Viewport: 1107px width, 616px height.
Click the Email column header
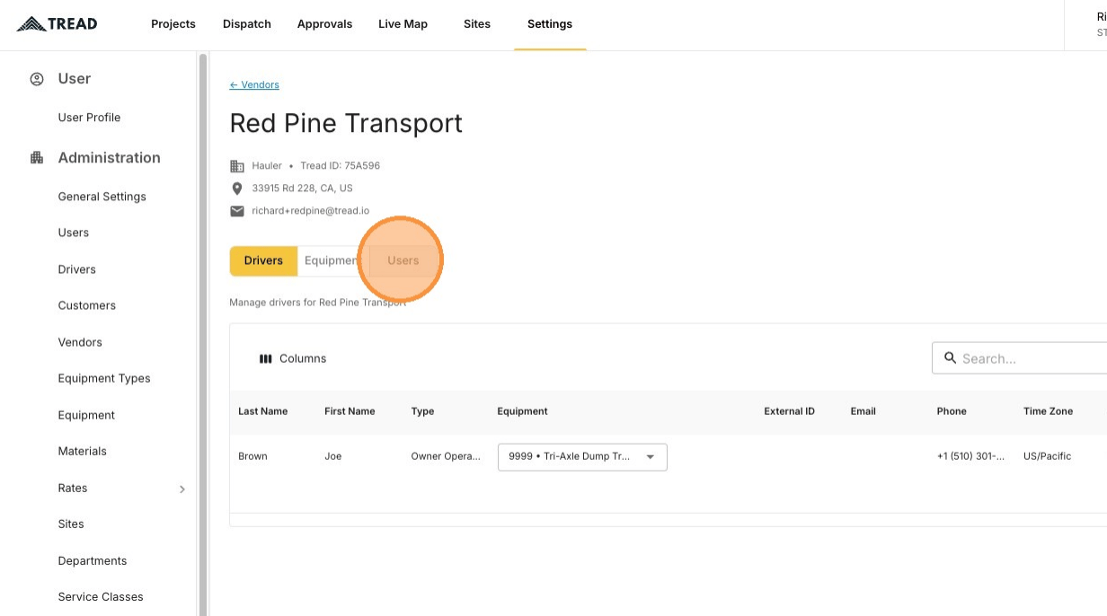(x=863, y=411)
